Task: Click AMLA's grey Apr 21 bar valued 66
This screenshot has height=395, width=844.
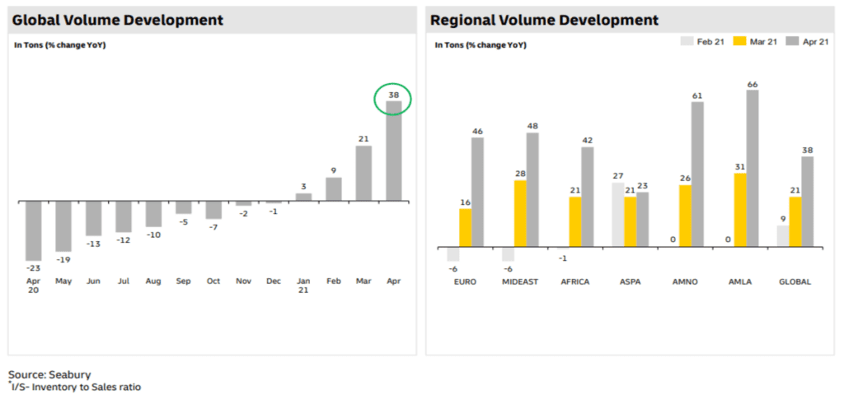Action: click(x=753, y=169)
